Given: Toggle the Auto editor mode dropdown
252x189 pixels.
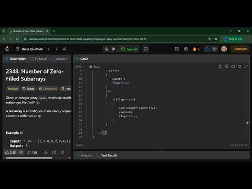Looking at the screenshot, I should 95,67.
